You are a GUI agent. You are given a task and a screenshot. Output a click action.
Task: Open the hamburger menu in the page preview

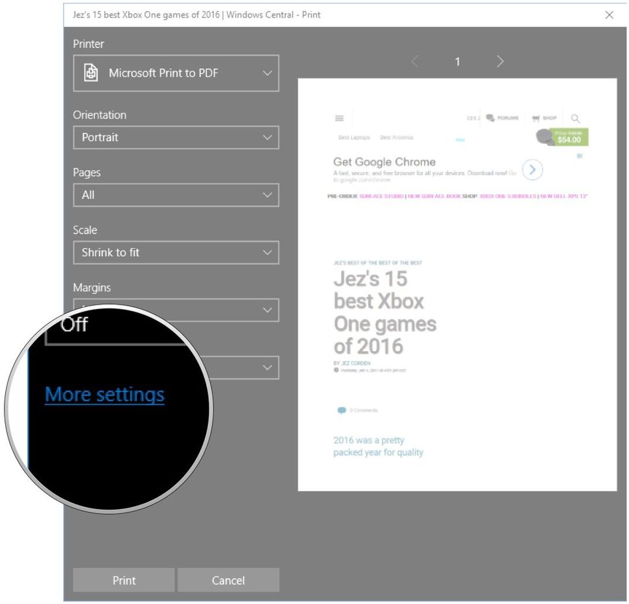[x=338, y=118]
